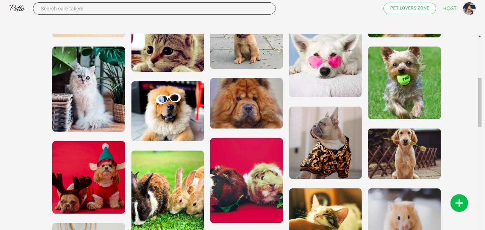Open the hamster photo
Image resolution: width=485 pixels, height=230 pixels.
click(x=404, y=209)
